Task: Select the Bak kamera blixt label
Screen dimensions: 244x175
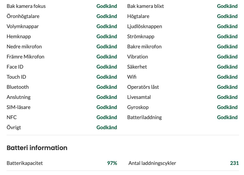Action: tap(145, 6)
